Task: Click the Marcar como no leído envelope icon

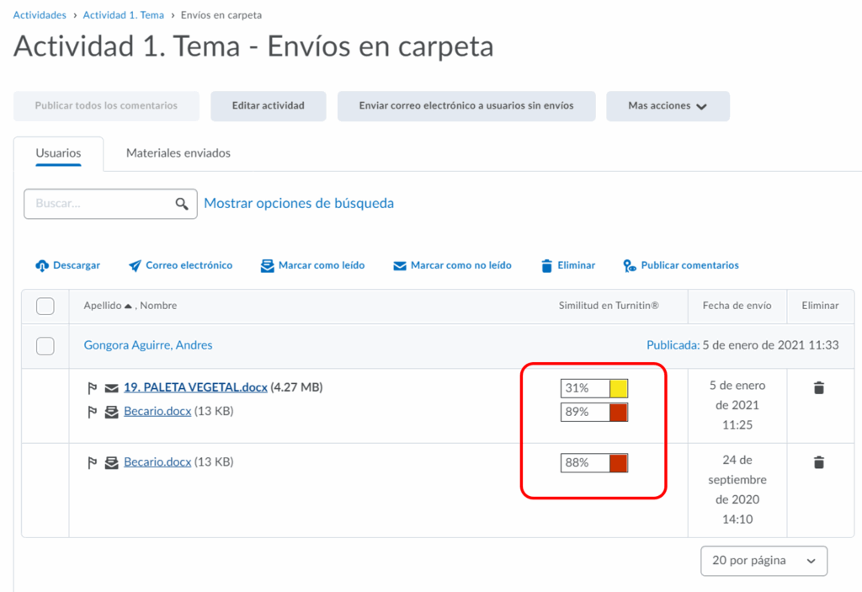Action: 400,265
